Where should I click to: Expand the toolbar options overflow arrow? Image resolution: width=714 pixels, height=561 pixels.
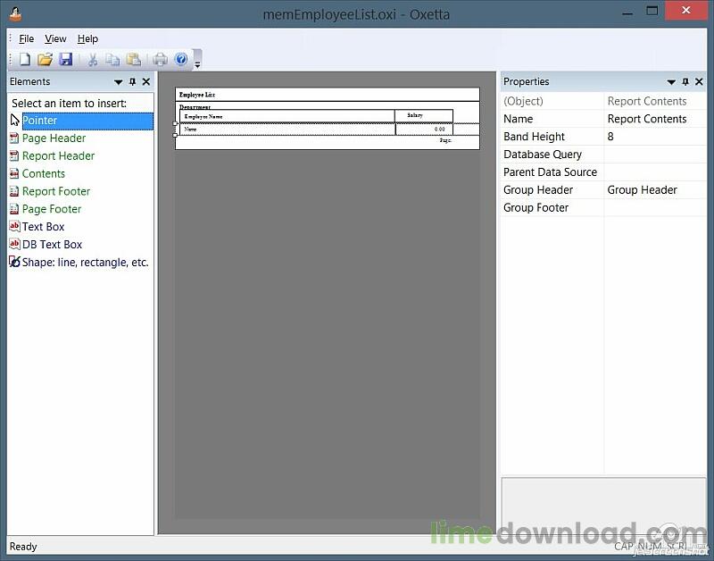click(x=197, y=63)
